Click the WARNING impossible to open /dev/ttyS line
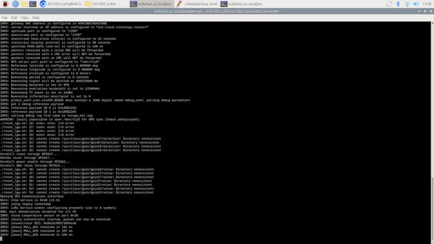The height and width of the screenshot is (244, 434). coord(70,120)
